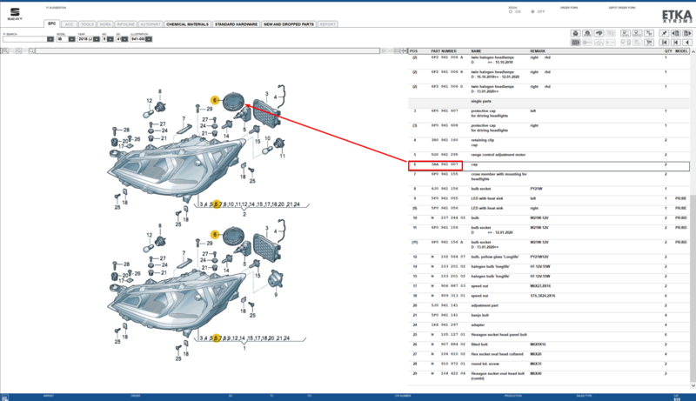Screen dimensions: 696x401
Task: Select stock OFF radio button
Action: (x=532, y=11)
